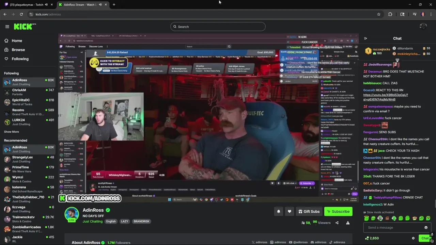Mute the AdinRoss Stream tab audio icon
The width and height of the screenshot is (436, 245).
point(100,4)
